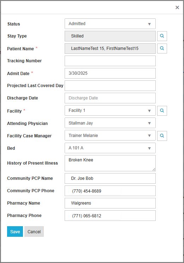The height and width of the screenshot is (263, 184).
Task: Select the Pharmacy Phone field
Action: pos(110,216)
